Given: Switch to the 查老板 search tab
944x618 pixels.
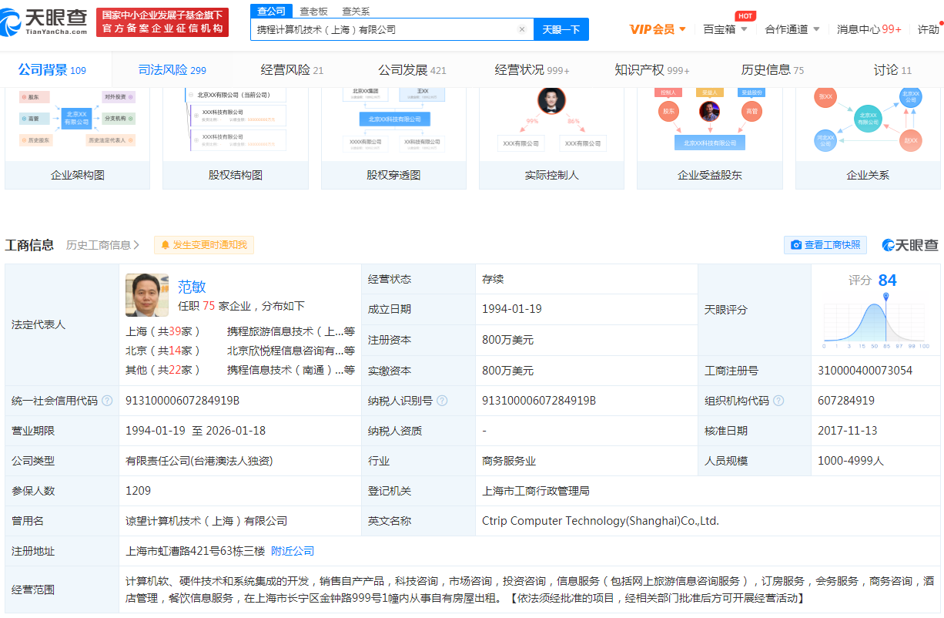Looking at the screenshot, I should 313,11.
